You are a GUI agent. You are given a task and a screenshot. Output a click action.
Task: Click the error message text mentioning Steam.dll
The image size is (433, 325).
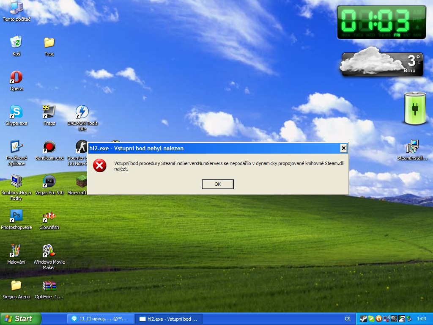pyautogui.click(x=229, y=166)
